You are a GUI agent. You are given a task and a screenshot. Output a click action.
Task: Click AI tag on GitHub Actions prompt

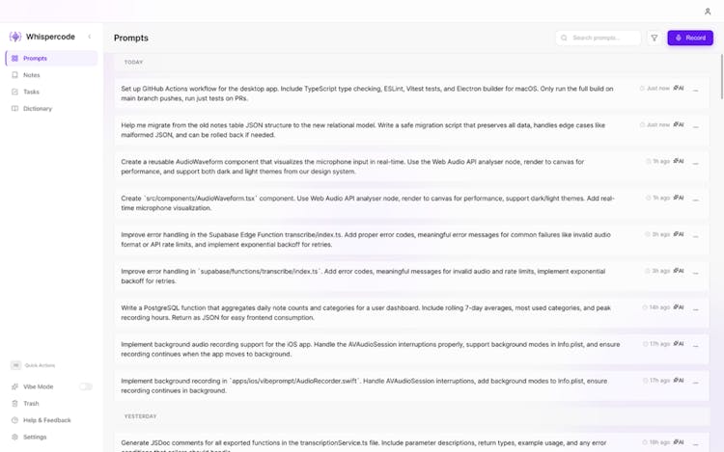pyautogui.click(x=679, y=88)
